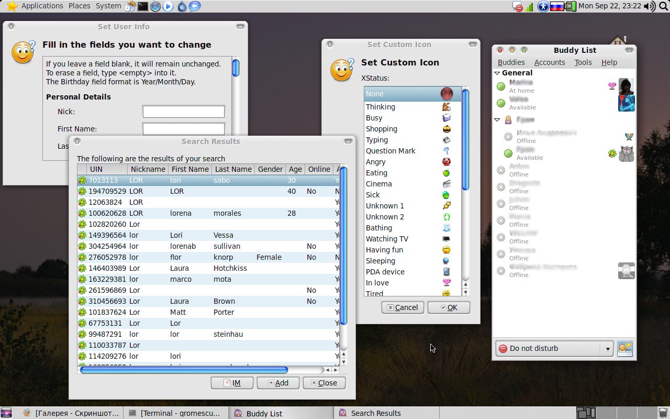Select result row with UIN 276052978

click(208, 257)
